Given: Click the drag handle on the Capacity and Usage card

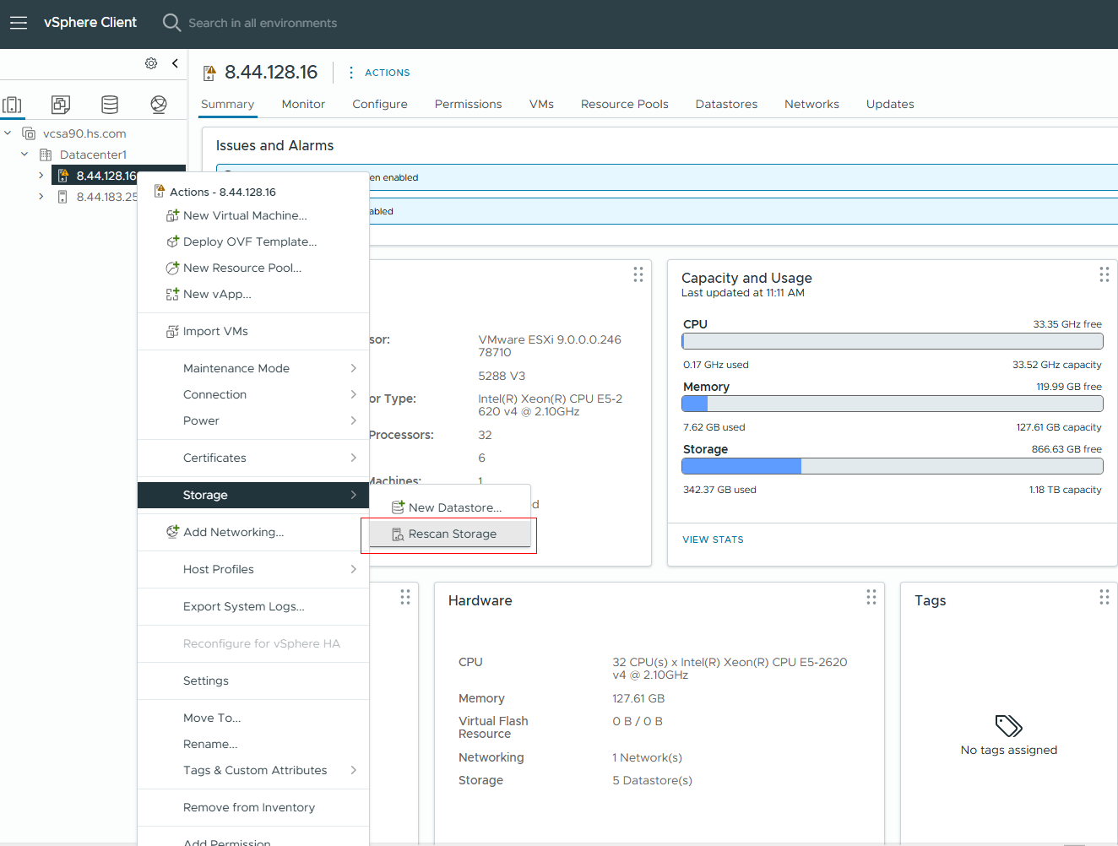Looking at the screenshot, I should [x=1104, y=274].
